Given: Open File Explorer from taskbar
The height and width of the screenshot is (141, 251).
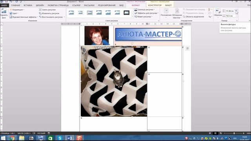Looking at the screenshot, I should pos(22,138).
